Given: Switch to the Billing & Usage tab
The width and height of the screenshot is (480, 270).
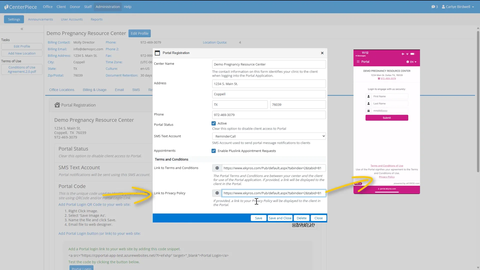Looking at the screenshot, I should 94,90.
